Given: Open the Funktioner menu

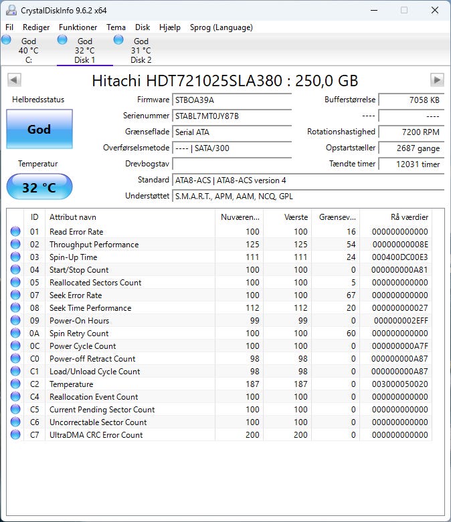Looking at the screenshot, I should (78, 27).
